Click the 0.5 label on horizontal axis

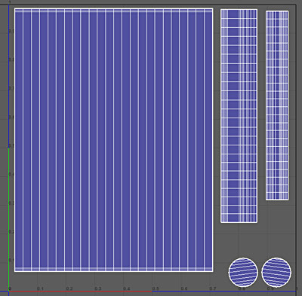coord(156,288)
